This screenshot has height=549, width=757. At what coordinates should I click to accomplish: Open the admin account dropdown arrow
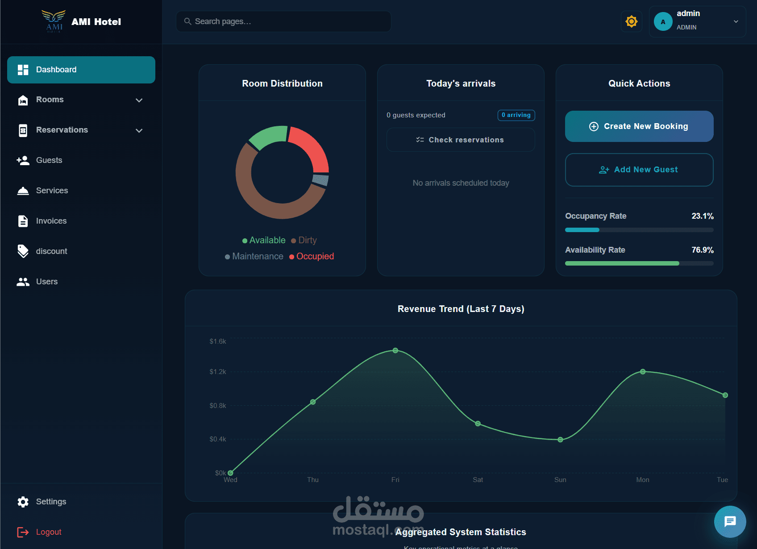pos(736,21)
